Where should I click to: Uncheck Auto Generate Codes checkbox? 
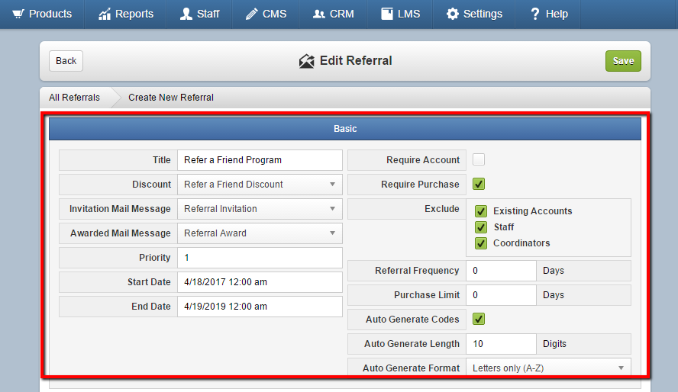479,319
